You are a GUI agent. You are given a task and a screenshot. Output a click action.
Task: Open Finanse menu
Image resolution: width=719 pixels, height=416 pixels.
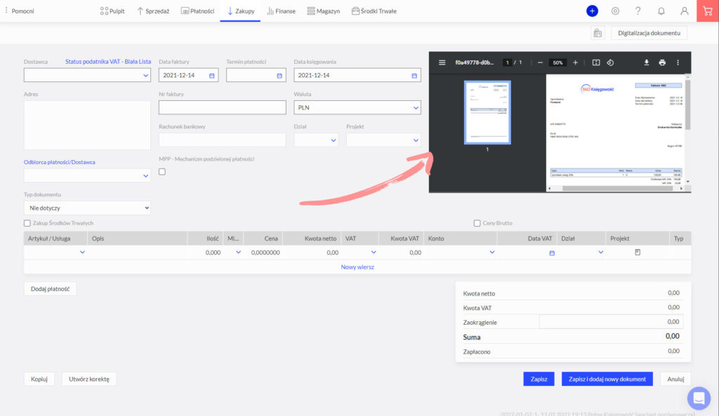click(x=281, y=11)
